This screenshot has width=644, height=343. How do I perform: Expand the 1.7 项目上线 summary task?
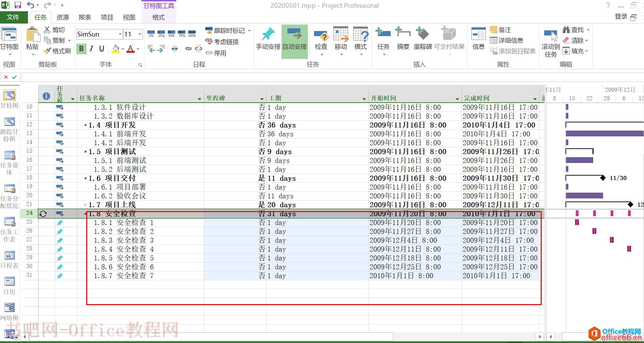point(86,205)
